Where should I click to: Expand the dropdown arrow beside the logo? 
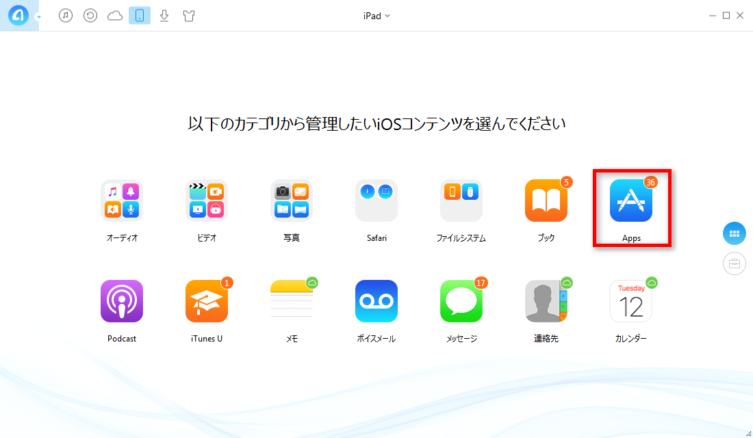tap(38, 17)
